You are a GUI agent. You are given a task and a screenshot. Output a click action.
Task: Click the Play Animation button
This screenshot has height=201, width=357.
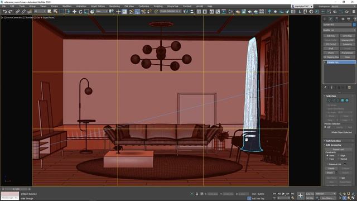283,194
